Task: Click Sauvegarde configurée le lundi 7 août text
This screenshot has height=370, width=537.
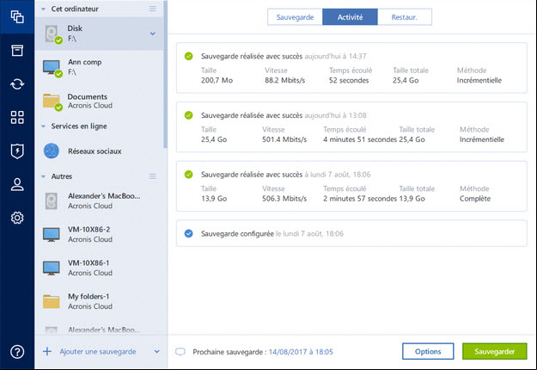Action: click(272, 233)
